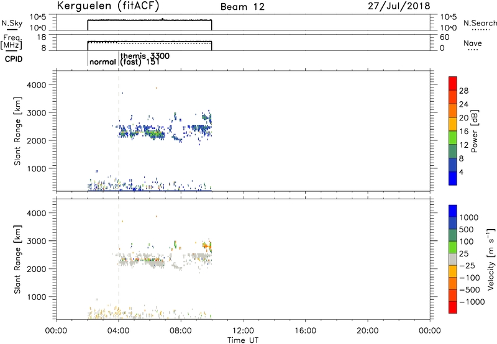Click the '04:00' time axis label
The height and width of the screenshot is (344, 497).
pos(118,331)
